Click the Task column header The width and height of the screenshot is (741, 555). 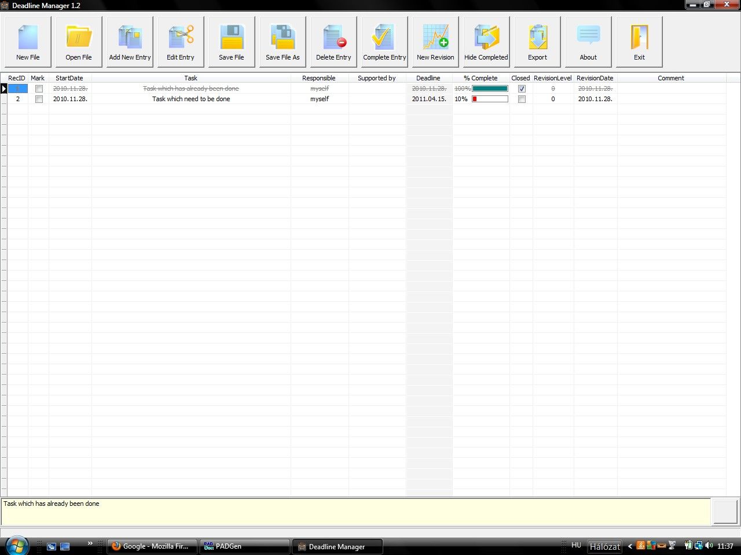tap(190, 78)
